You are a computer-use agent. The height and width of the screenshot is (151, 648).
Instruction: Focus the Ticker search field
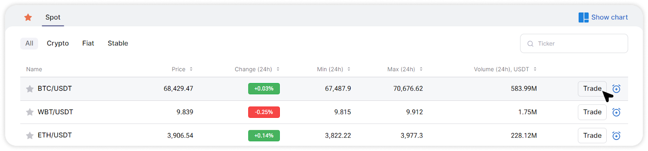(574, 43)
